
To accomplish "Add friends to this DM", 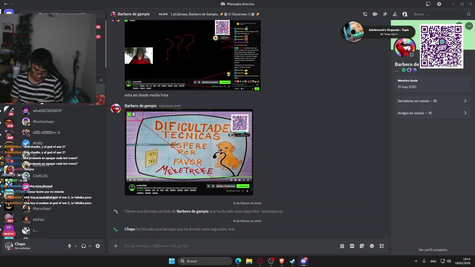I will coord(394,14).
